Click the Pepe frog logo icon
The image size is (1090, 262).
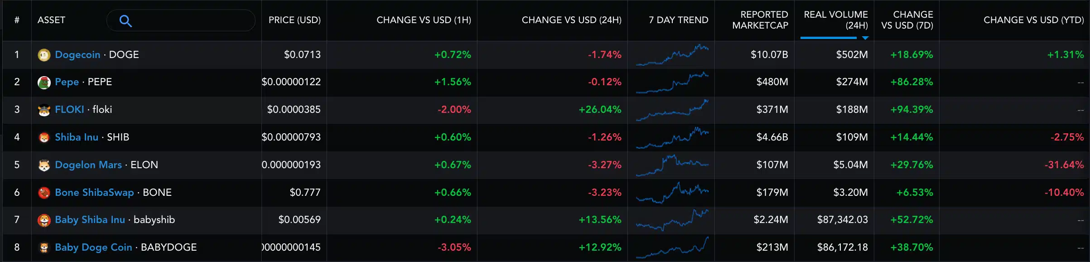click(x=44, y=82)
